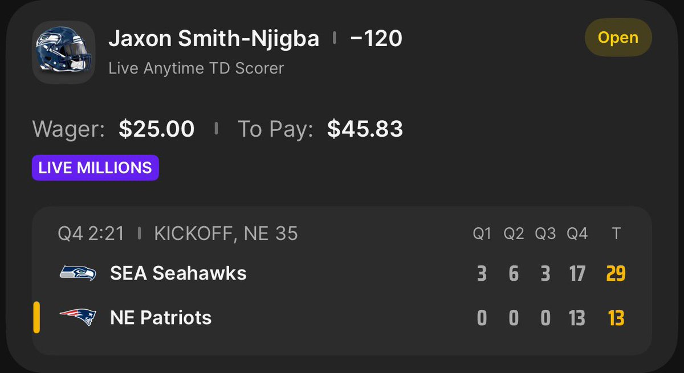Click the yellow possession indicator bar
This screenshot has height=373, width=684.
point(36,318)
